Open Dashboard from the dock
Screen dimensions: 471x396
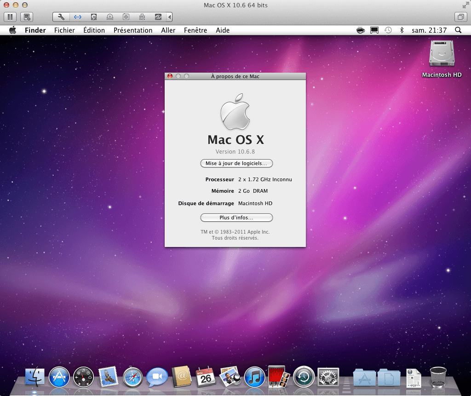point(84,377)
